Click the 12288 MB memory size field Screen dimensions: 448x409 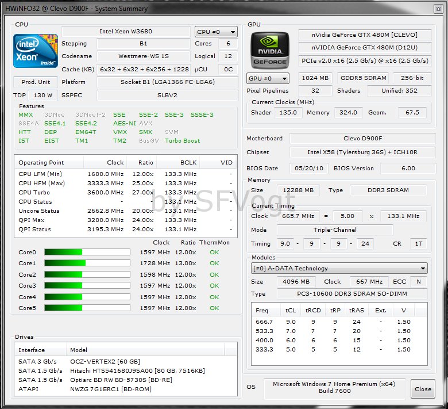coord(298,190)
